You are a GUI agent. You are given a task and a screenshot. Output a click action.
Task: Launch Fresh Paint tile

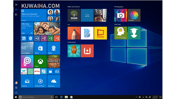[x=100, y=33]
